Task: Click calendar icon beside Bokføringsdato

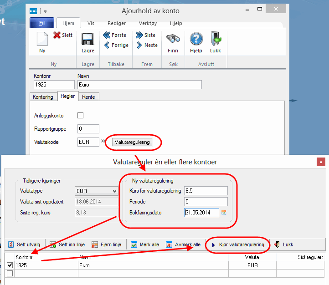Action: pos(224,213)
